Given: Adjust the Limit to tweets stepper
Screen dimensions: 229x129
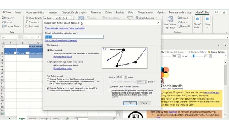Looking at the screenshot, I should tap(125, 77).
